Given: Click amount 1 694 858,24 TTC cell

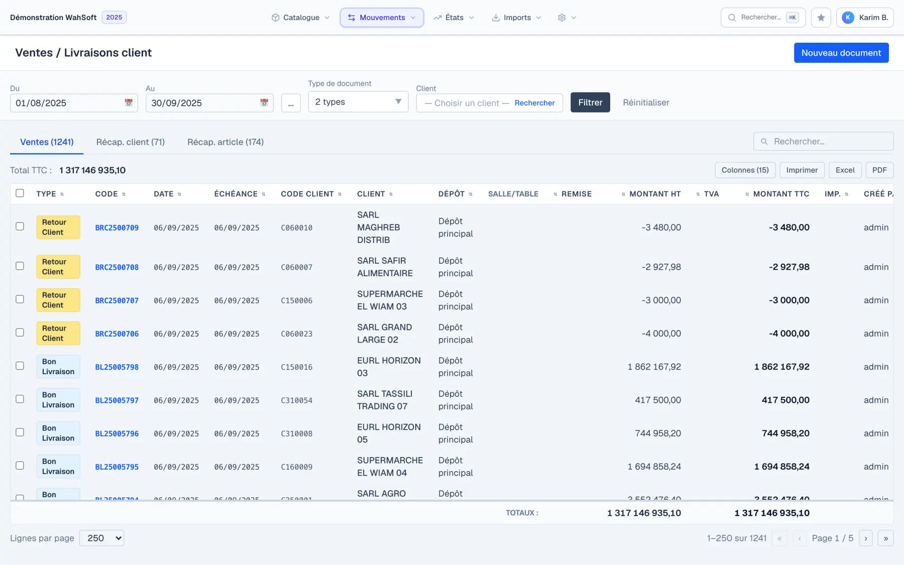Looking at the screenshot, I should (x=781, y=467).
